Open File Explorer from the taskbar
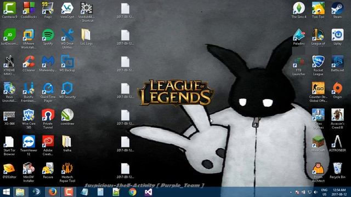Viewport: 351px width, 197px height. pyautogui.click(x=20, y=192)
